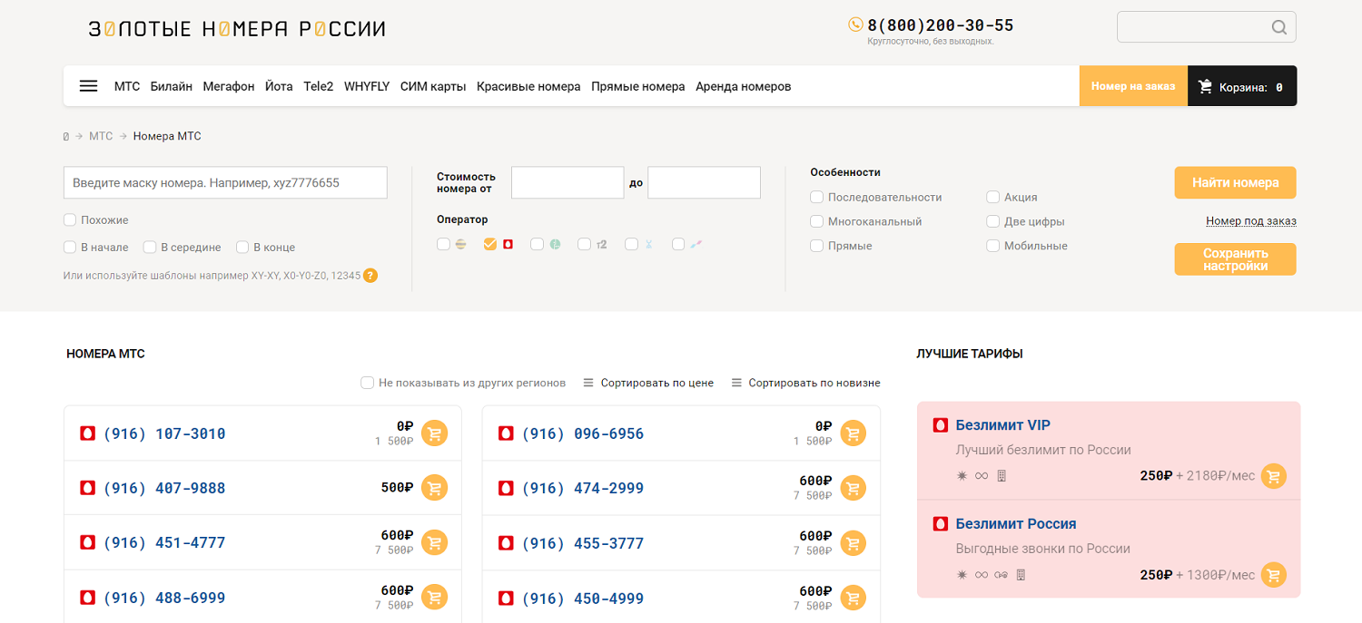Click MTS logo beside Безлимит Россия
The image size is (1362, 623).
[941, 524]
